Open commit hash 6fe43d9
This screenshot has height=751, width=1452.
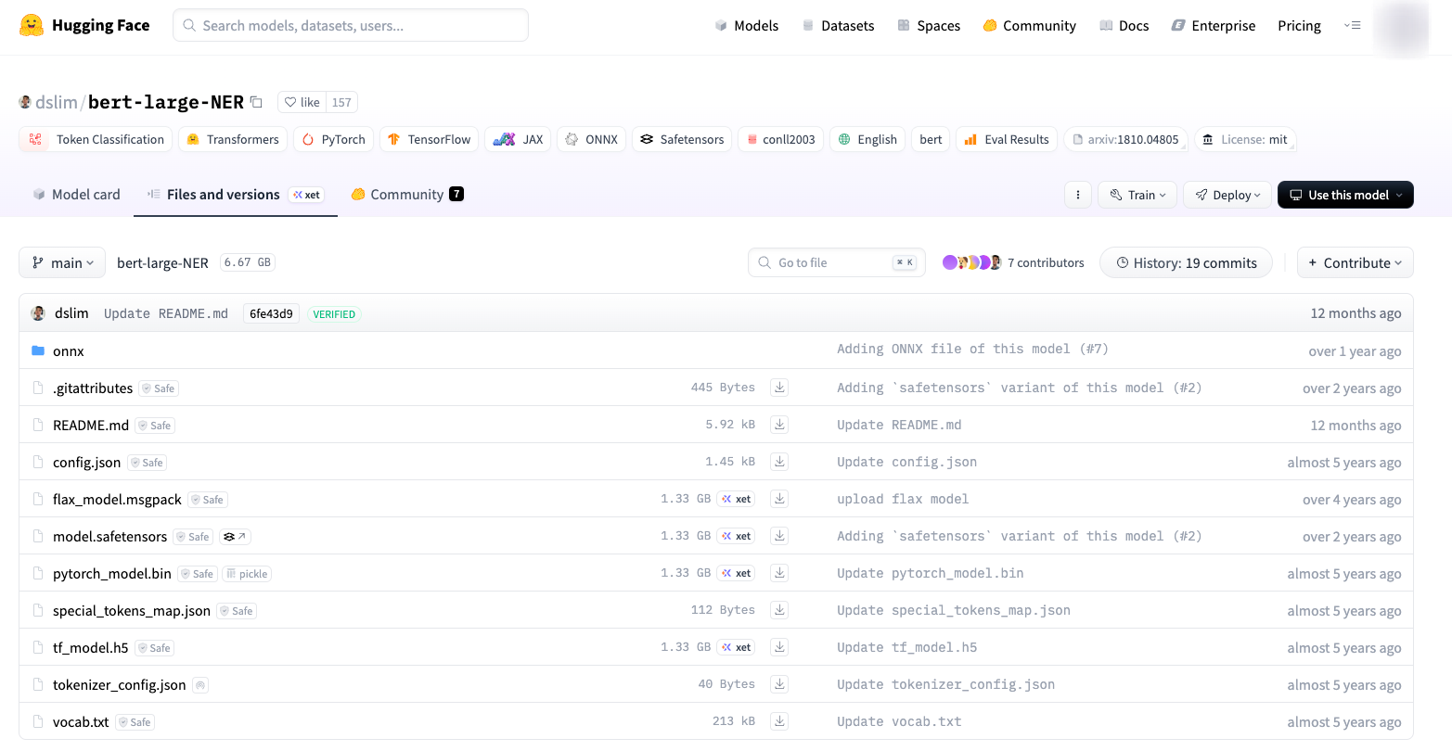[x=271, y=314]
